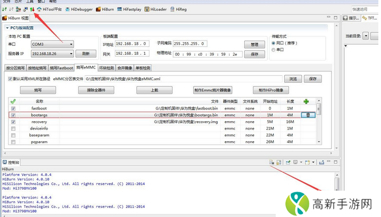The height and width of the screenshot is (217, 381).
Task: Uncheck the fastboot partition checkbox
Action: coord(13,108)
